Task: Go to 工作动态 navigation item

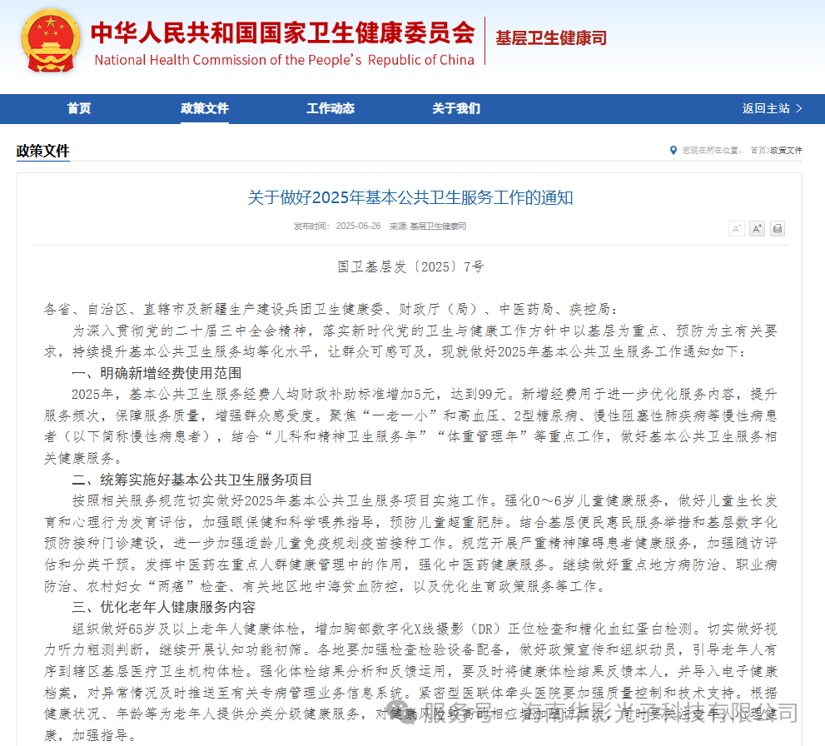Action: (330, 109)
